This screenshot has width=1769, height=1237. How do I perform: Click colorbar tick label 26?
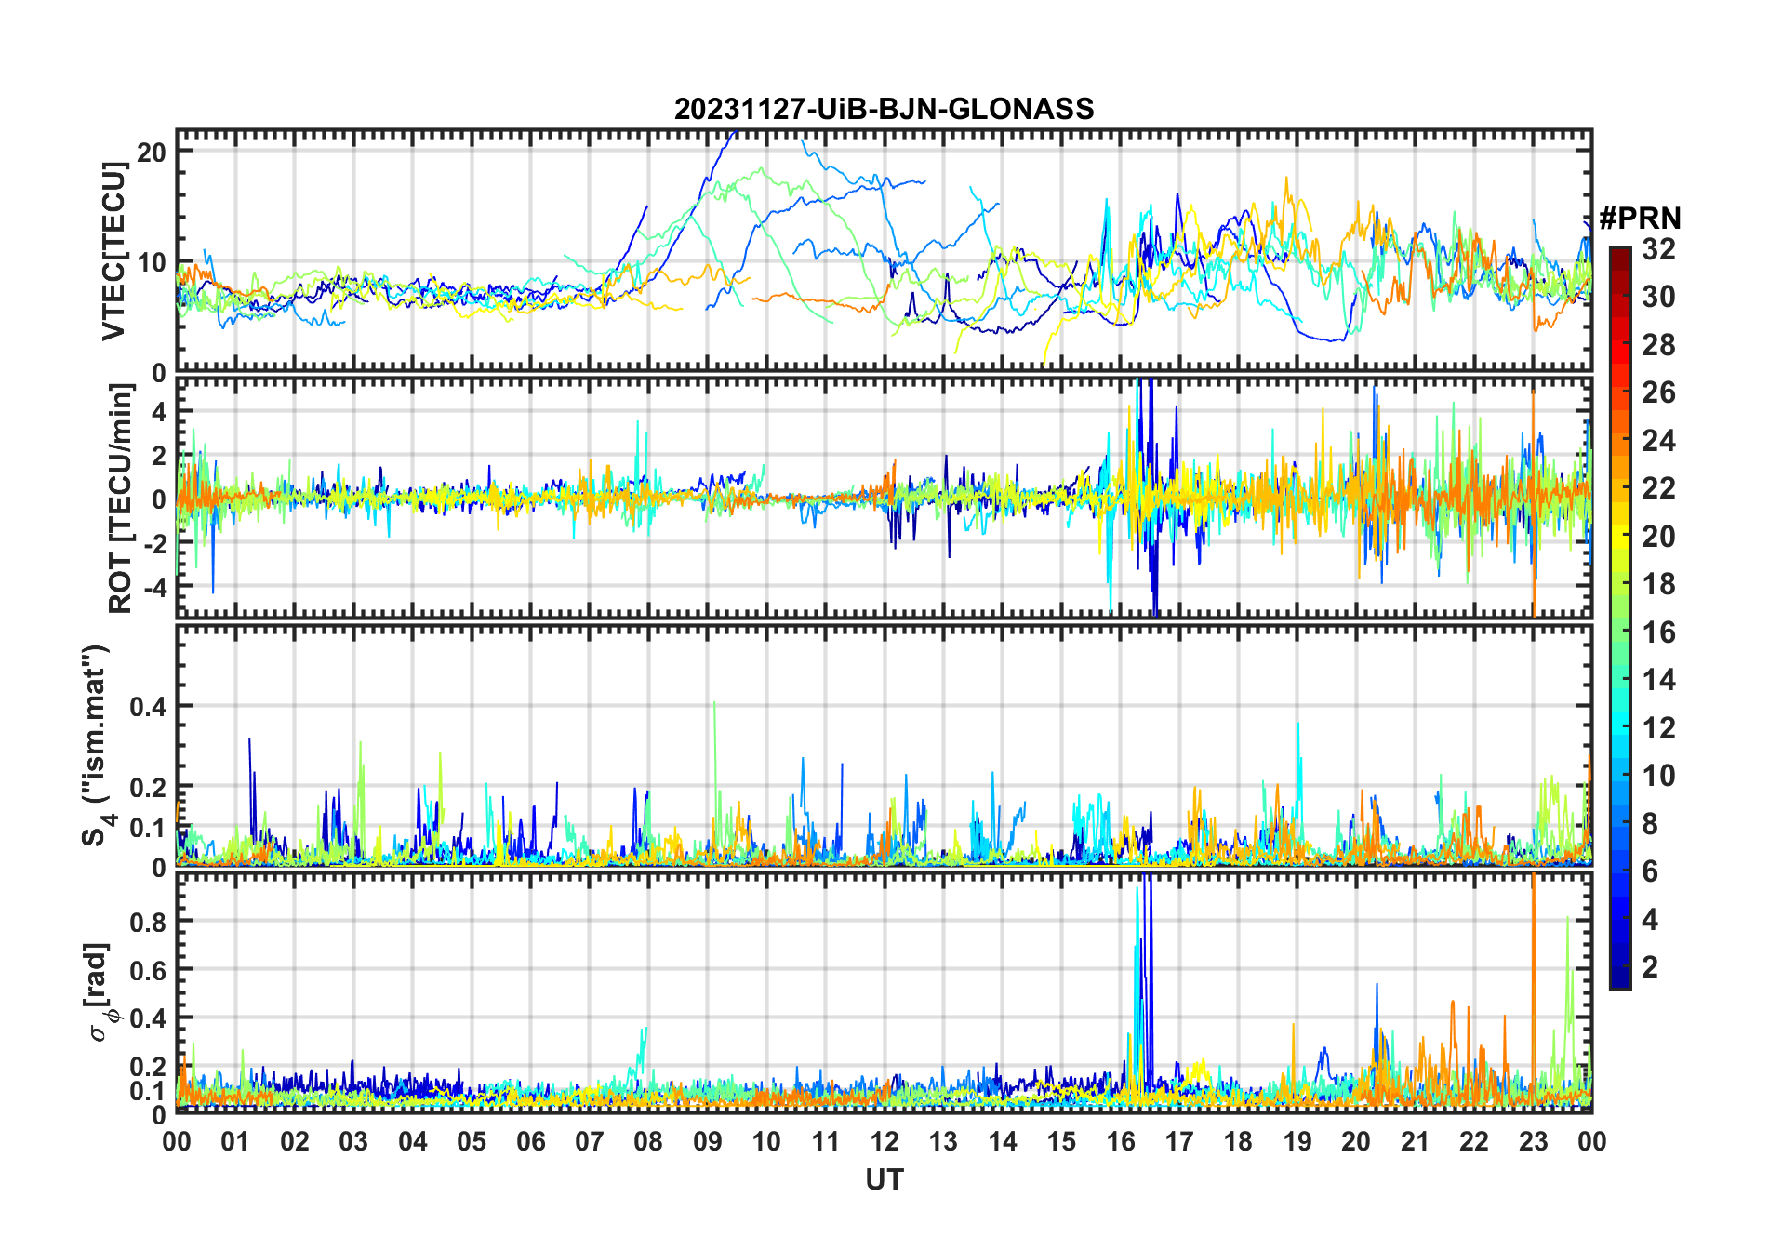click(1658, 392)
